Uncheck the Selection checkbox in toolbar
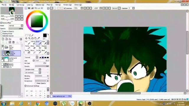This screenshot has height=106, width=189. click(65, 8)
